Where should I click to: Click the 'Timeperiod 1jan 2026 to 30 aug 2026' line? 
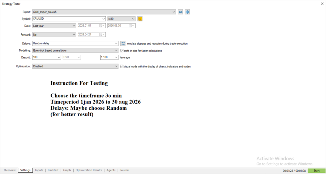coord(96,102)
